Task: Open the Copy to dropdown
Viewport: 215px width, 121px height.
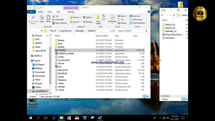Action: (x=75, y=22)
